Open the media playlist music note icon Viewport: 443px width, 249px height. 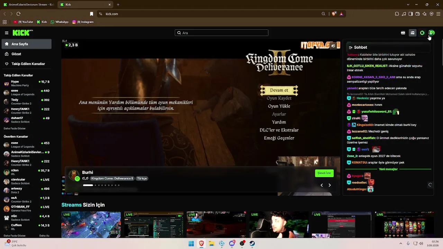coord(404,14)
